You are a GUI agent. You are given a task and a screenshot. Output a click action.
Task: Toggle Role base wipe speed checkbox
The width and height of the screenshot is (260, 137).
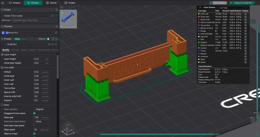pyautogui.click(x=34, y=126)
